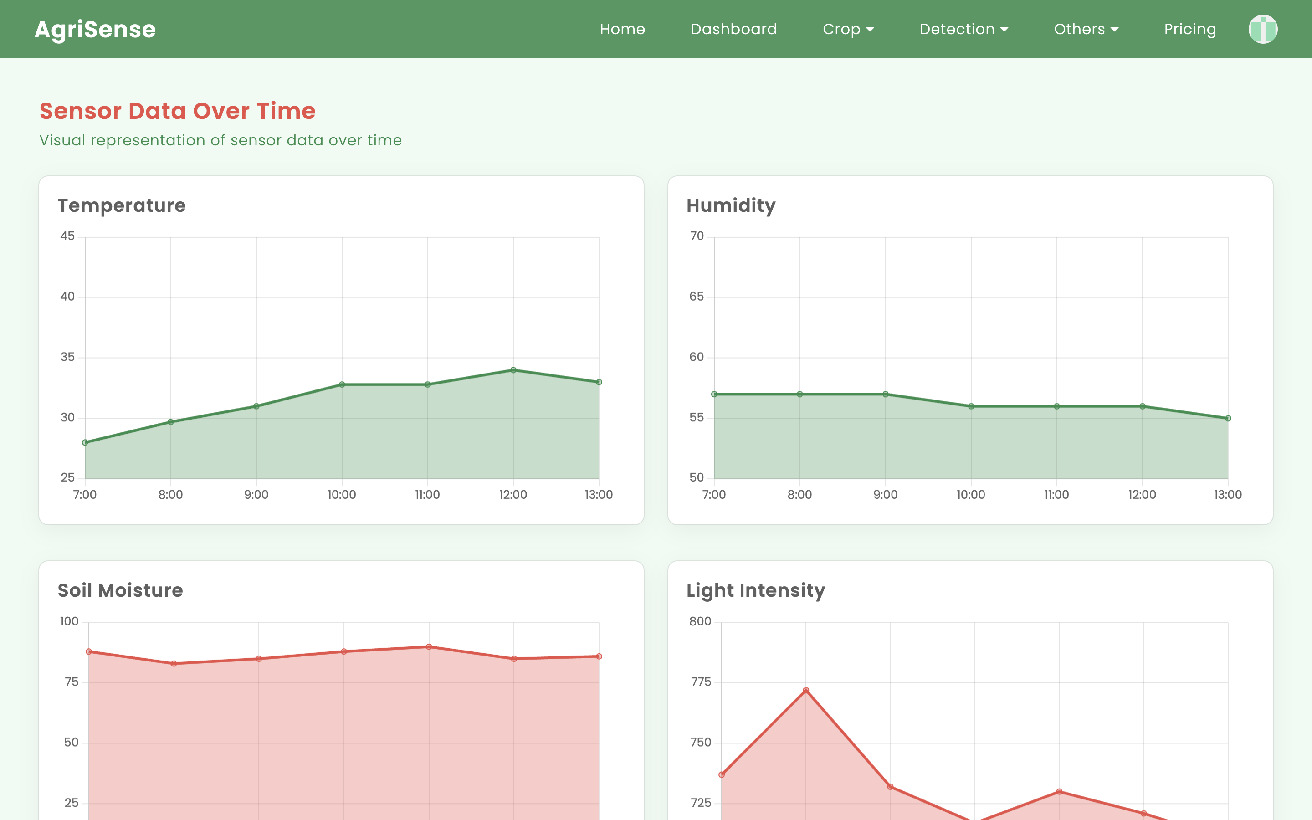This screenshot has height=820, width=1312.
Task: Click the first Light Intensity data point
Action: coord(722,774)
